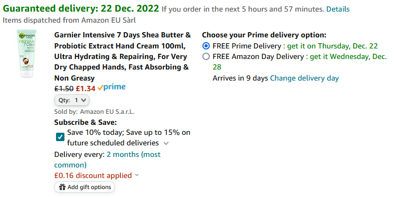Expand the £0.16 discount applied chevron
The width and height of the screenshot is (399, 198).
(137, 175)
